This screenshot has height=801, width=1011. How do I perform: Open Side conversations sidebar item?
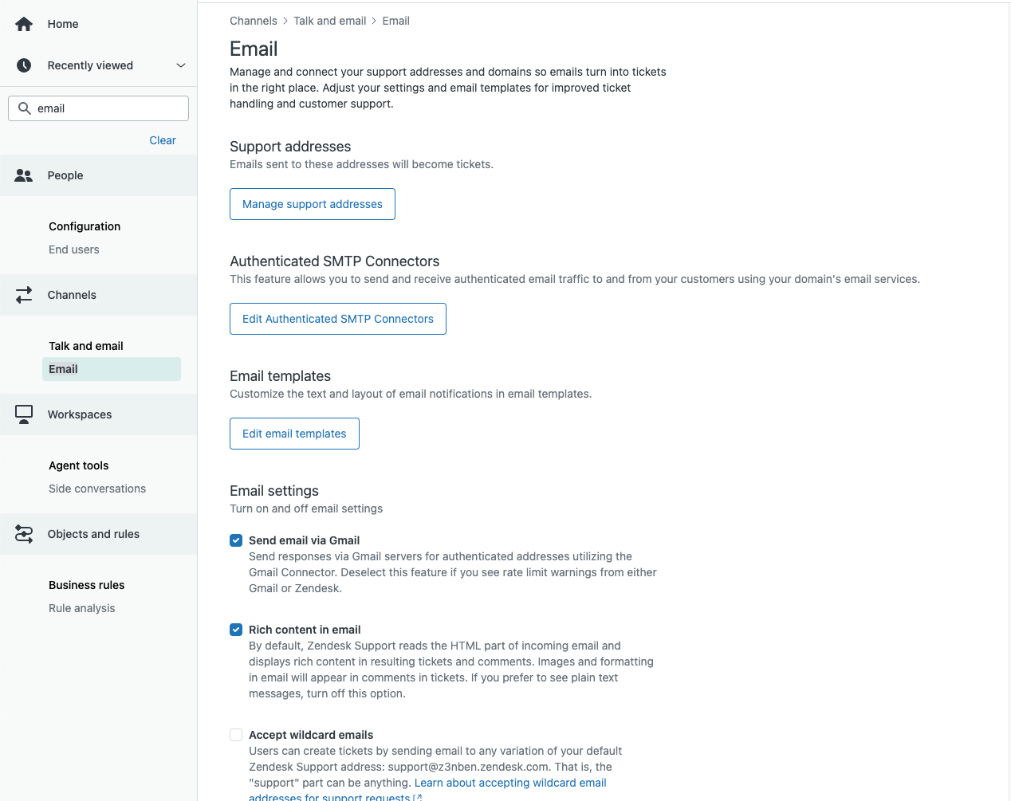[x=97, y=489]
